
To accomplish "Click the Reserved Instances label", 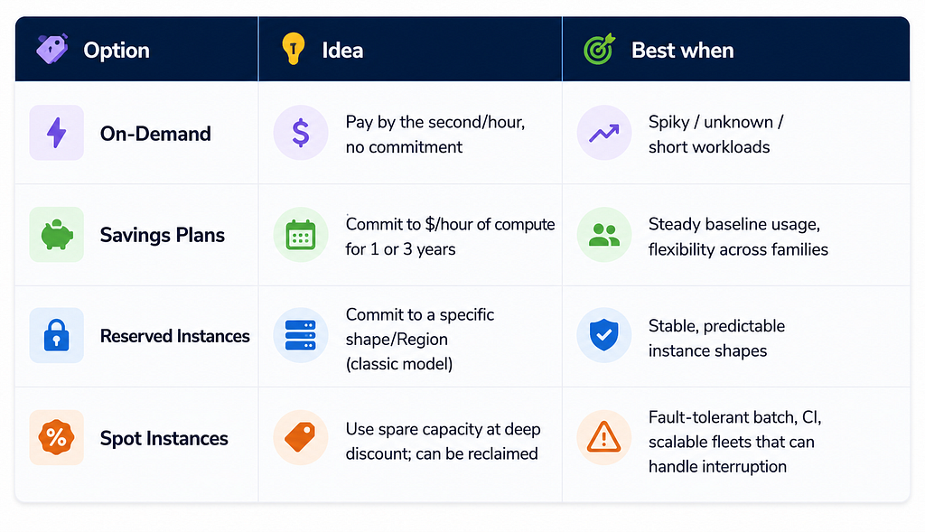I will (x=174, y=336).
